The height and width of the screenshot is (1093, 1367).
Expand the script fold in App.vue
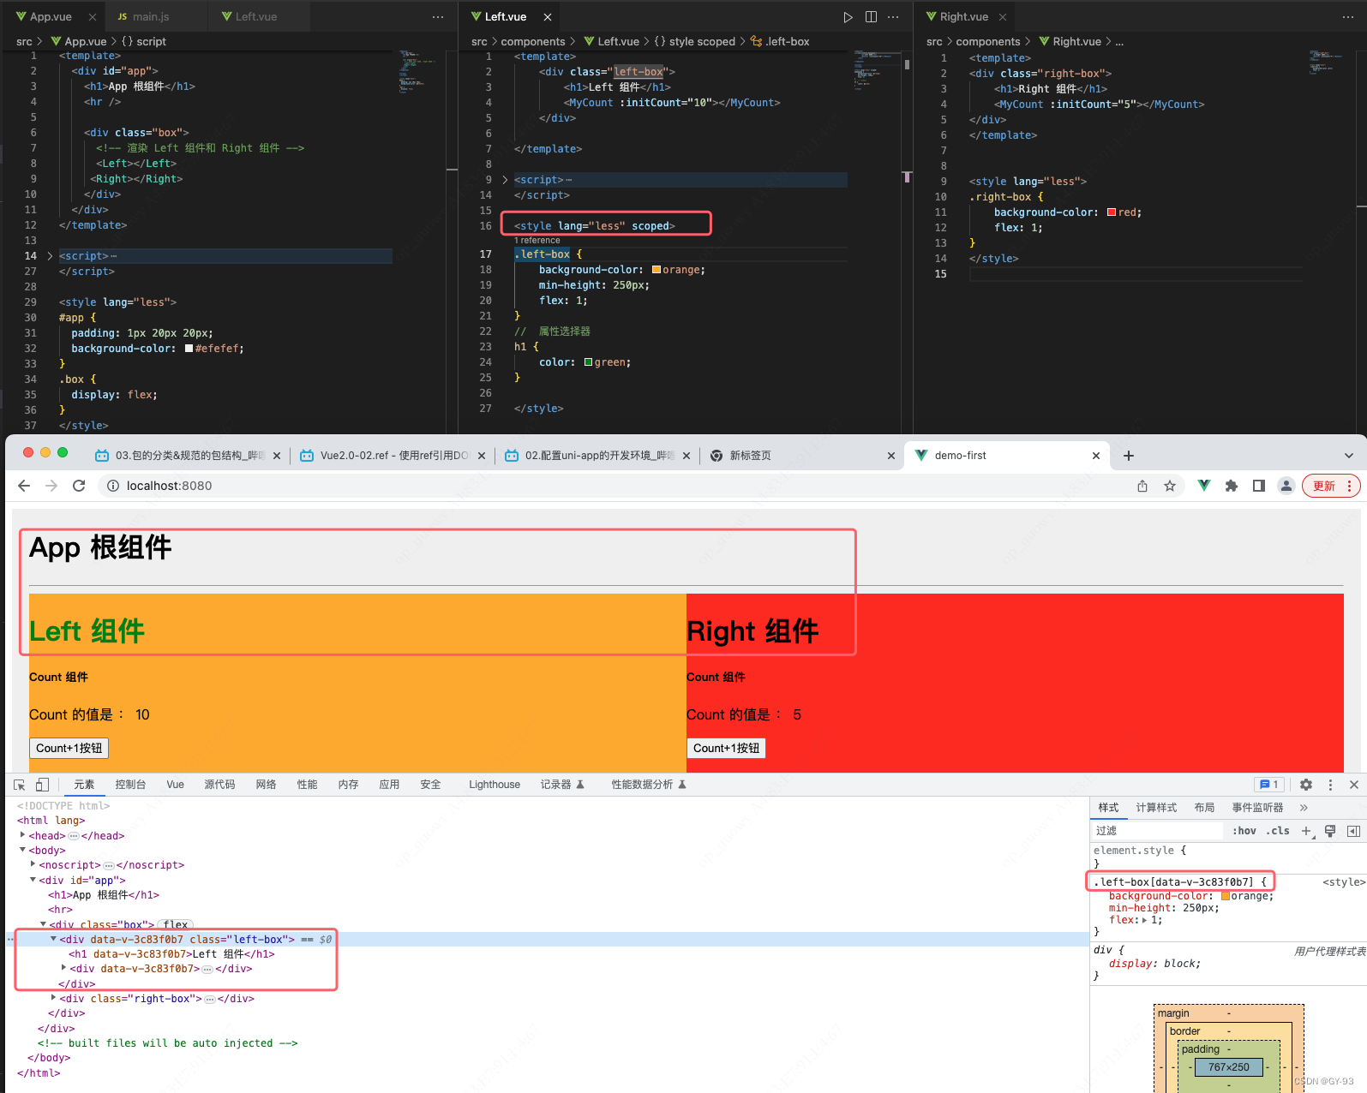pos(50,256)
